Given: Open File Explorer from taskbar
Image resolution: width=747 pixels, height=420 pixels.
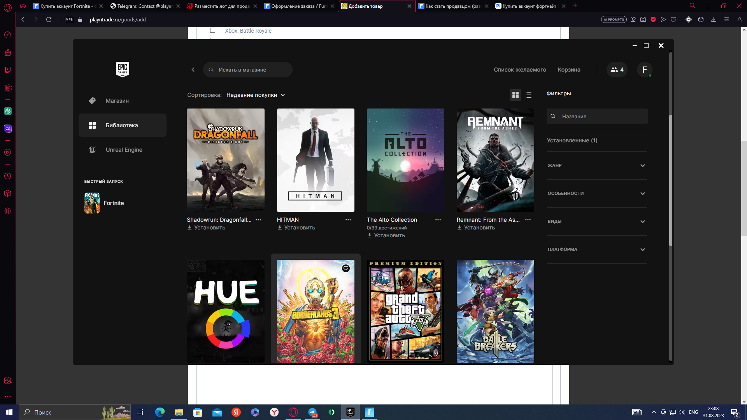Looking at the screenshot, I should pyautogui.click(x=179, y=412).
